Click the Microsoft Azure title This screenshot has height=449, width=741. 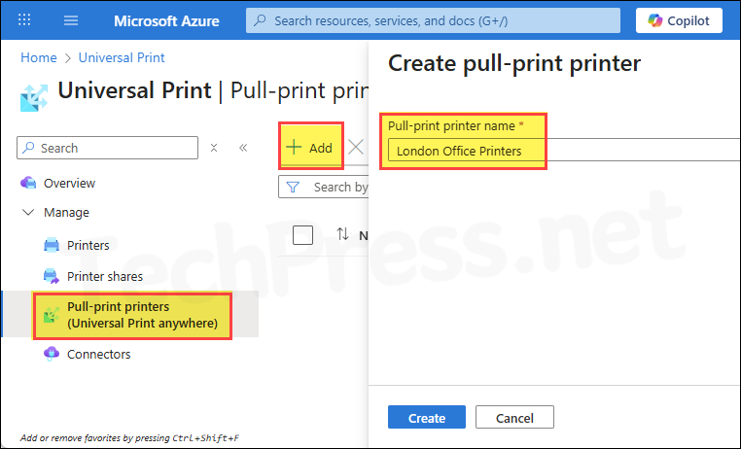click(x=166, y=20)
